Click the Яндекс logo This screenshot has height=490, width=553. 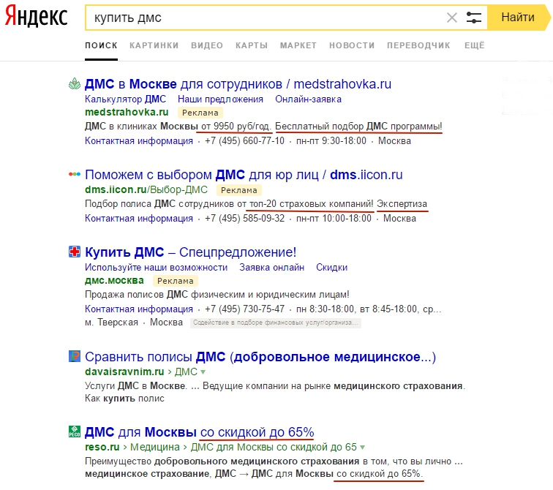(36, 16)
